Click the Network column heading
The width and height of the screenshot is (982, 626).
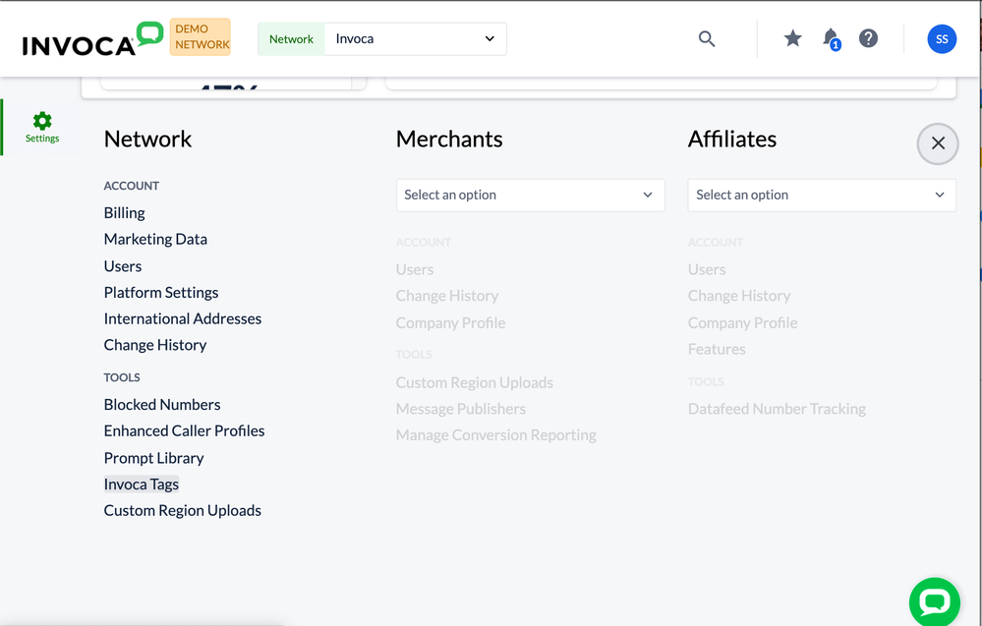point(147,139)
